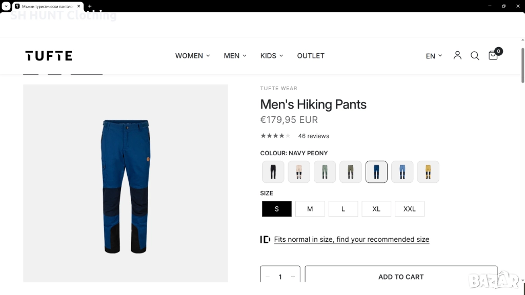Click the TUFTE logo
The height and width of the screenshot is (295, 525).
49,56
